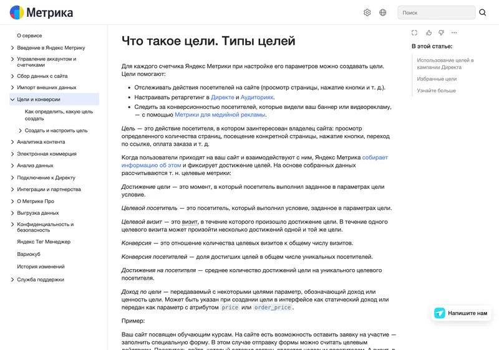
Task: Select Цели и конверсии sidebar item
Action: pyautogui.click(x=54, y=100)
